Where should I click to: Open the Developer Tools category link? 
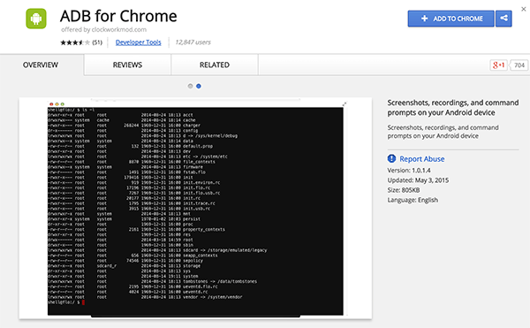[x=139, y=42]
